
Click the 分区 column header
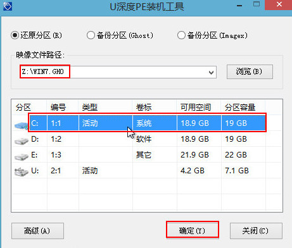pos(23,108)
